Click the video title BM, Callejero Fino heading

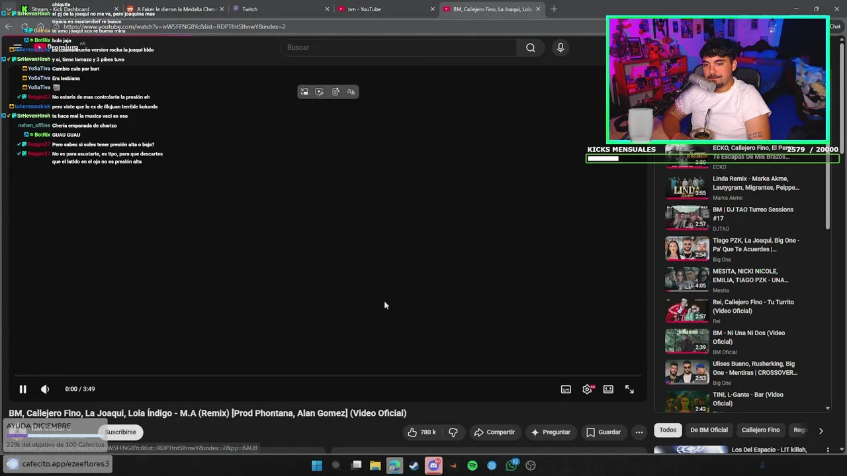tap(208, 413)
